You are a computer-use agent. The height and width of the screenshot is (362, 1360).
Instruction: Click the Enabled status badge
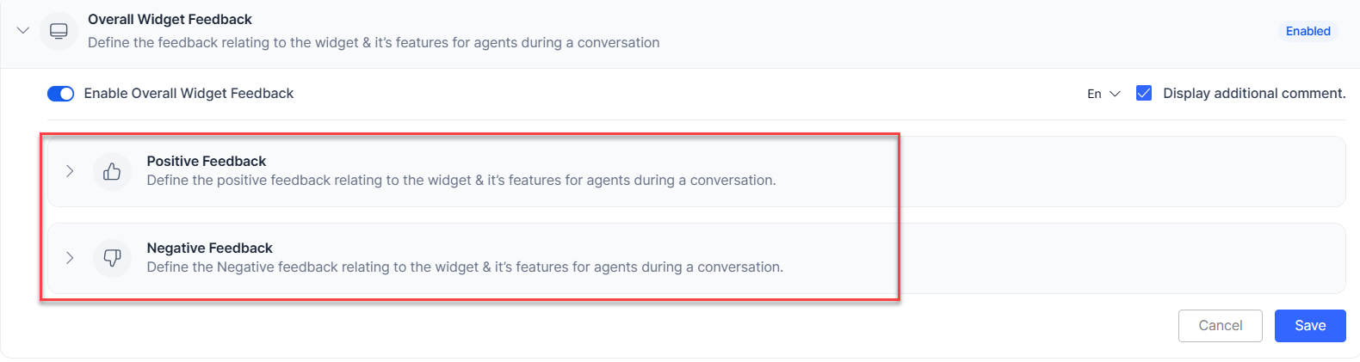click(1307, 31)
